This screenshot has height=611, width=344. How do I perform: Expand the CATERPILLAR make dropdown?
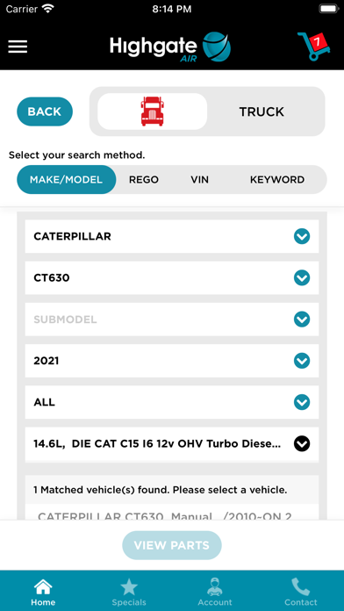(x=172, y=236)
